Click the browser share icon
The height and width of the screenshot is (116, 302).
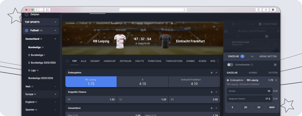(258, 10)
